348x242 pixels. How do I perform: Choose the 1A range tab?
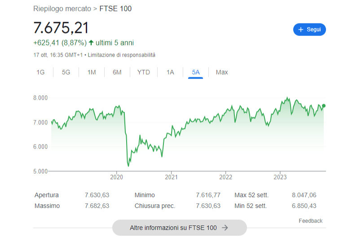click(x=170, y=72)
